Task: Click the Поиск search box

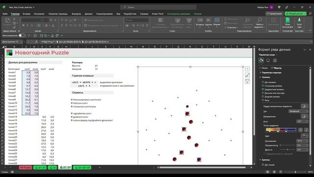Action: [158, 7]
